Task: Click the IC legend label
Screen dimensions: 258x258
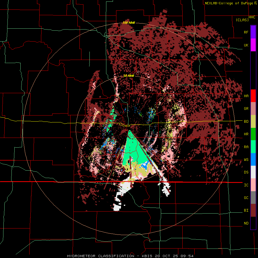Action: [x=246, y=185]
